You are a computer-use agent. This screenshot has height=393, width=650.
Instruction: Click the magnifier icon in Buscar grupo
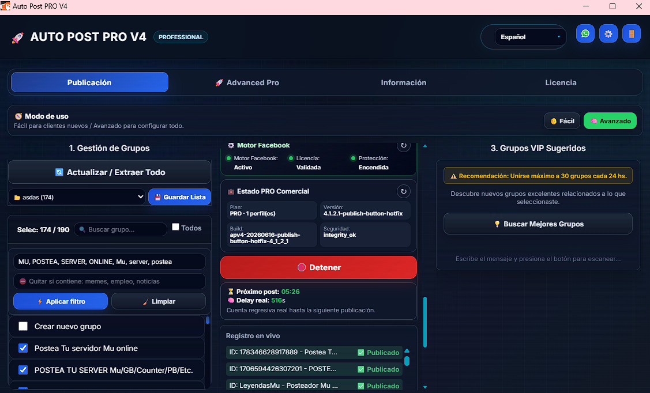[x=82, y=229]
